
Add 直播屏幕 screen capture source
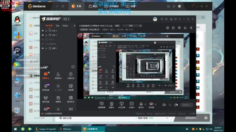101,105
